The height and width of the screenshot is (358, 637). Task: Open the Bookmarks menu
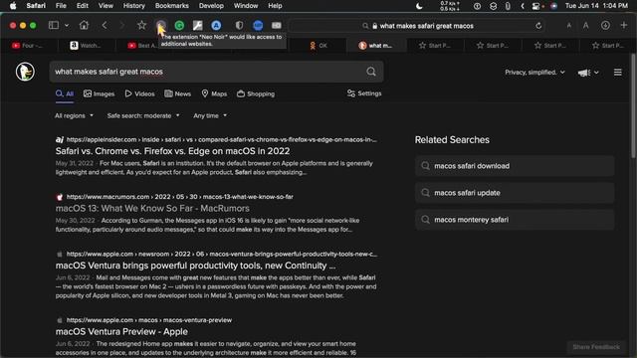click(172, 6)
